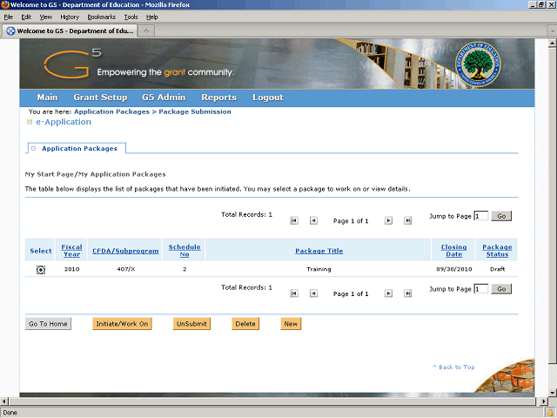
Task: Click the top pager first-page icon
Action: point(294,220)
